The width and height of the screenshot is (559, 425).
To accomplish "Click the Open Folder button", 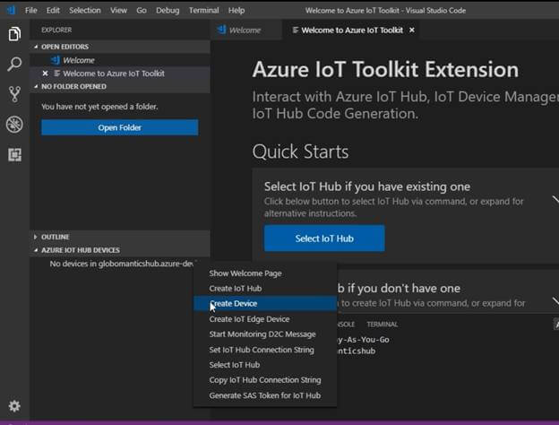I will tap(120, 127).
